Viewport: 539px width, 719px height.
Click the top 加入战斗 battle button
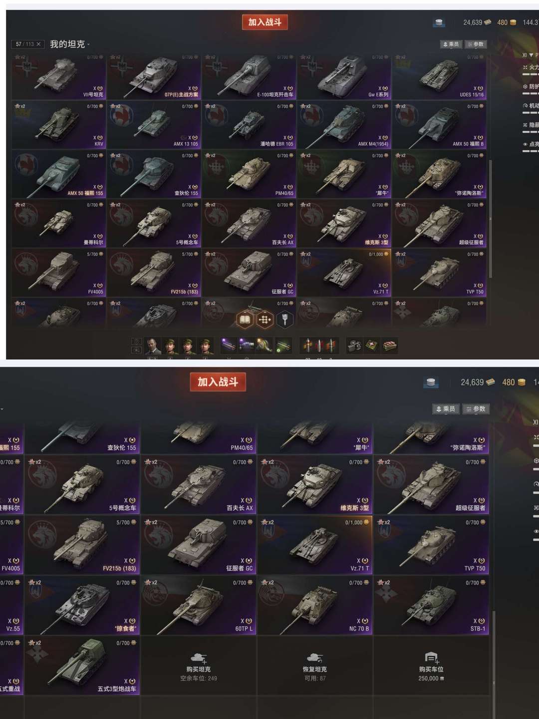265,22
